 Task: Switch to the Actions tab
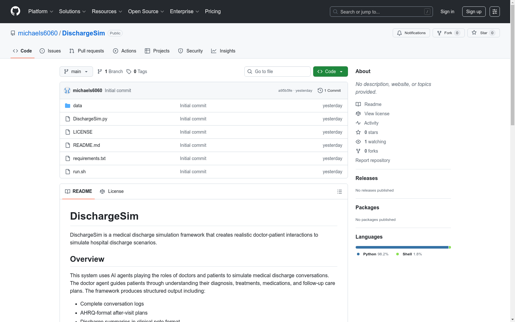click(x=125, y=51)
